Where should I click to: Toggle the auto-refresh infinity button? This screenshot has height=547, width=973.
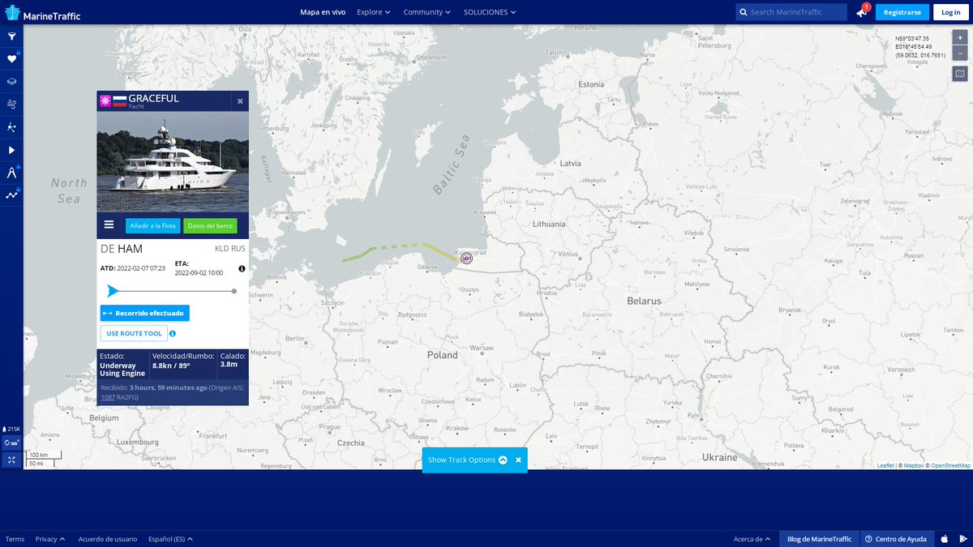click(11, 443)
